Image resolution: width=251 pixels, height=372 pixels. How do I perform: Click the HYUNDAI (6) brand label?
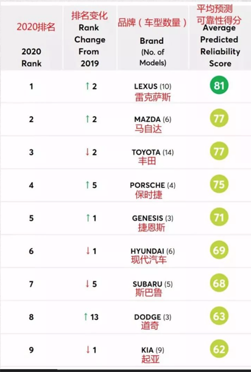[x=153, y=251]
